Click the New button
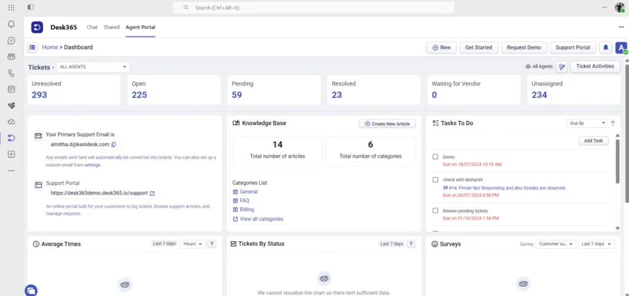629x296 pixels. point(441,47)
